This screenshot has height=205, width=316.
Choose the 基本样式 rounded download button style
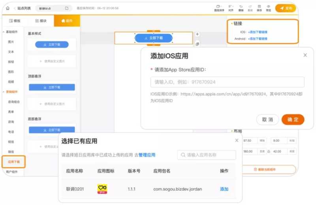pyautogui.click(x=52, y=45)
